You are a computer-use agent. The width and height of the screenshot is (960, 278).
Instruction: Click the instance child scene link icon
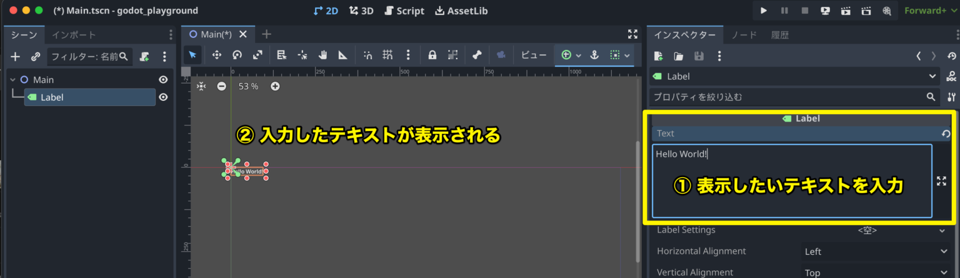click(x=36, y=57)
